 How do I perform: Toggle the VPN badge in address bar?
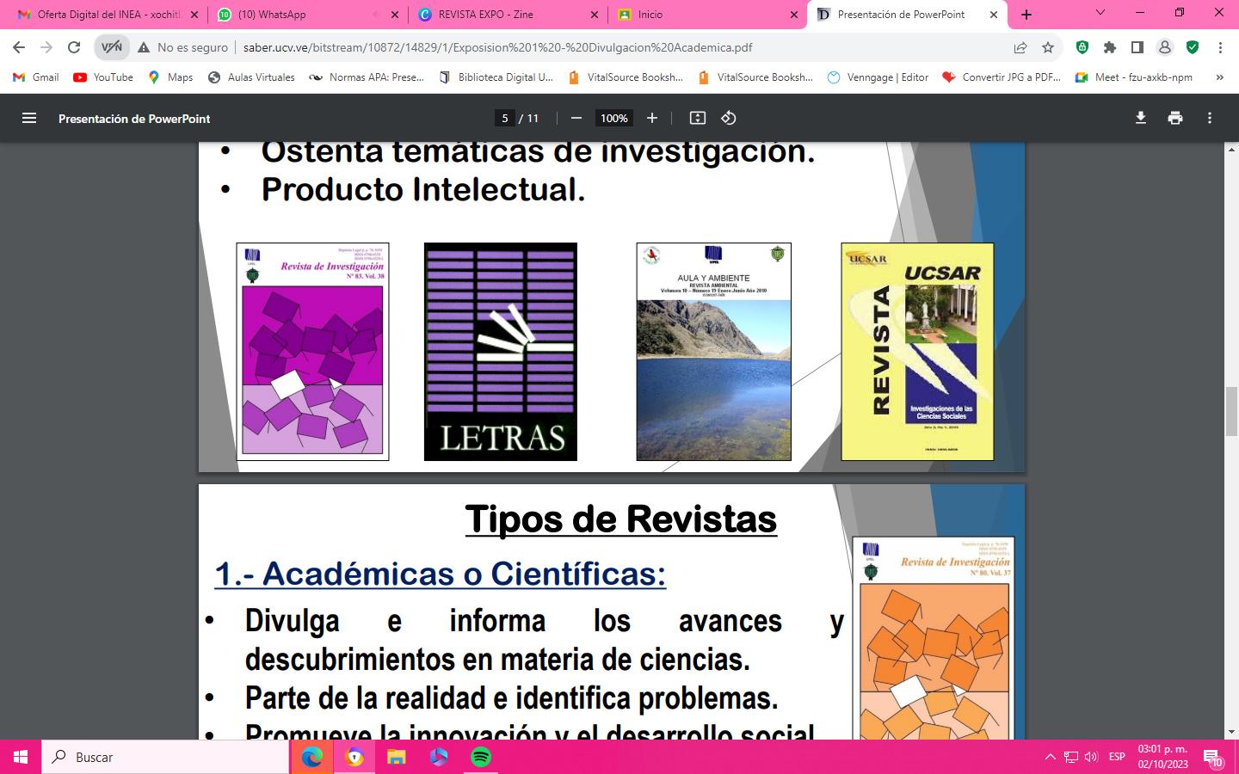coord(112,47)
